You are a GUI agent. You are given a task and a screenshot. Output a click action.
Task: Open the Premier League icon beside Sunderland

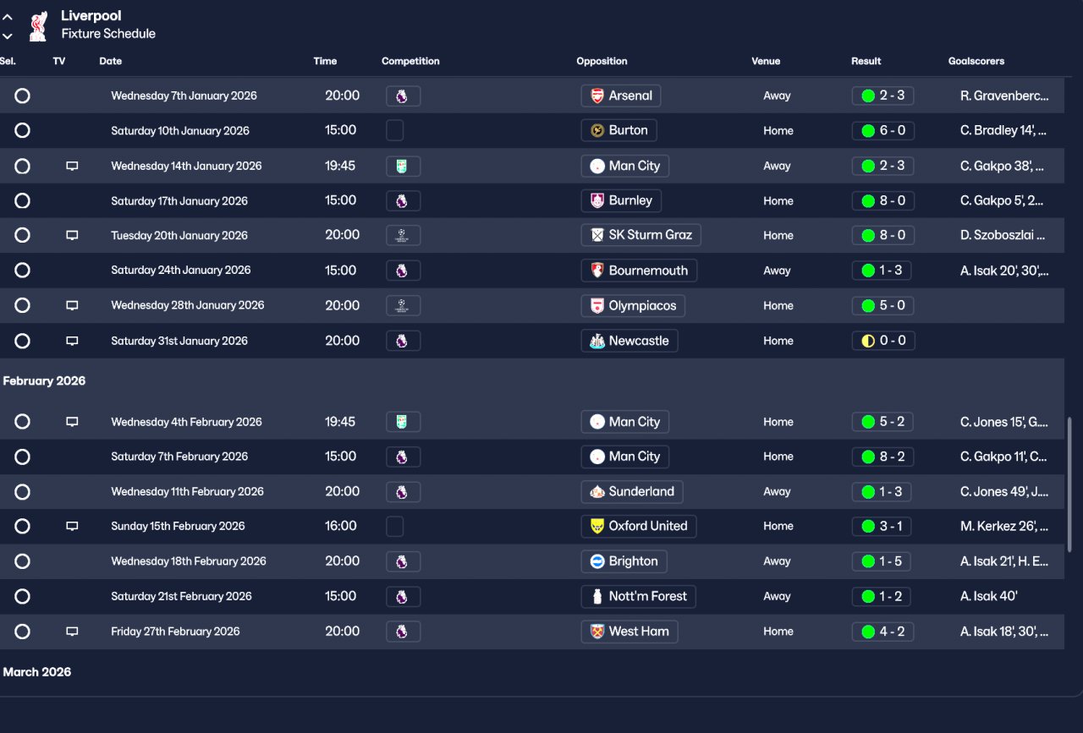[403, 491]
